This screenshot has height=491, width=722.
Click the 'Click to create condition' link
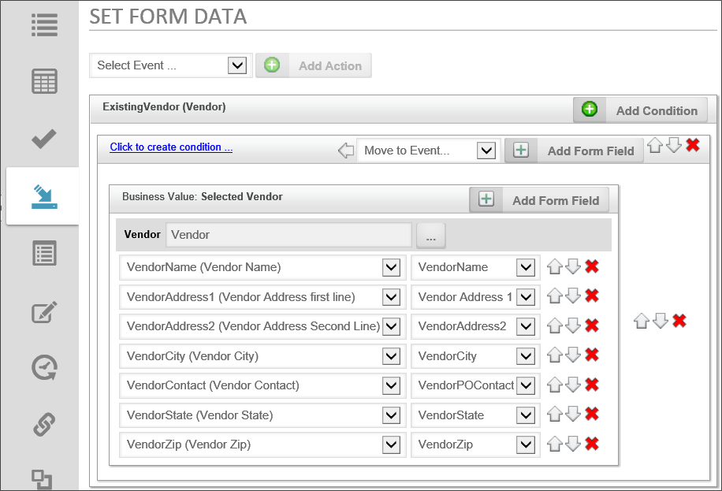[171, 147]
